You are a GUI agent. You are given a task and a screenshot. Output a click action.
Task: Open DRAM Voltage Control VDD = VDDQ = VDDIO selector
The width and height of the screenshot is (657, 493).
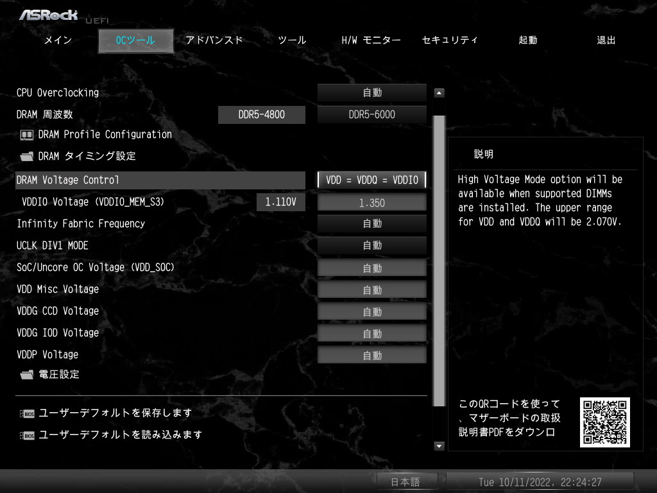pyautogui.click(x=372, y=180)
